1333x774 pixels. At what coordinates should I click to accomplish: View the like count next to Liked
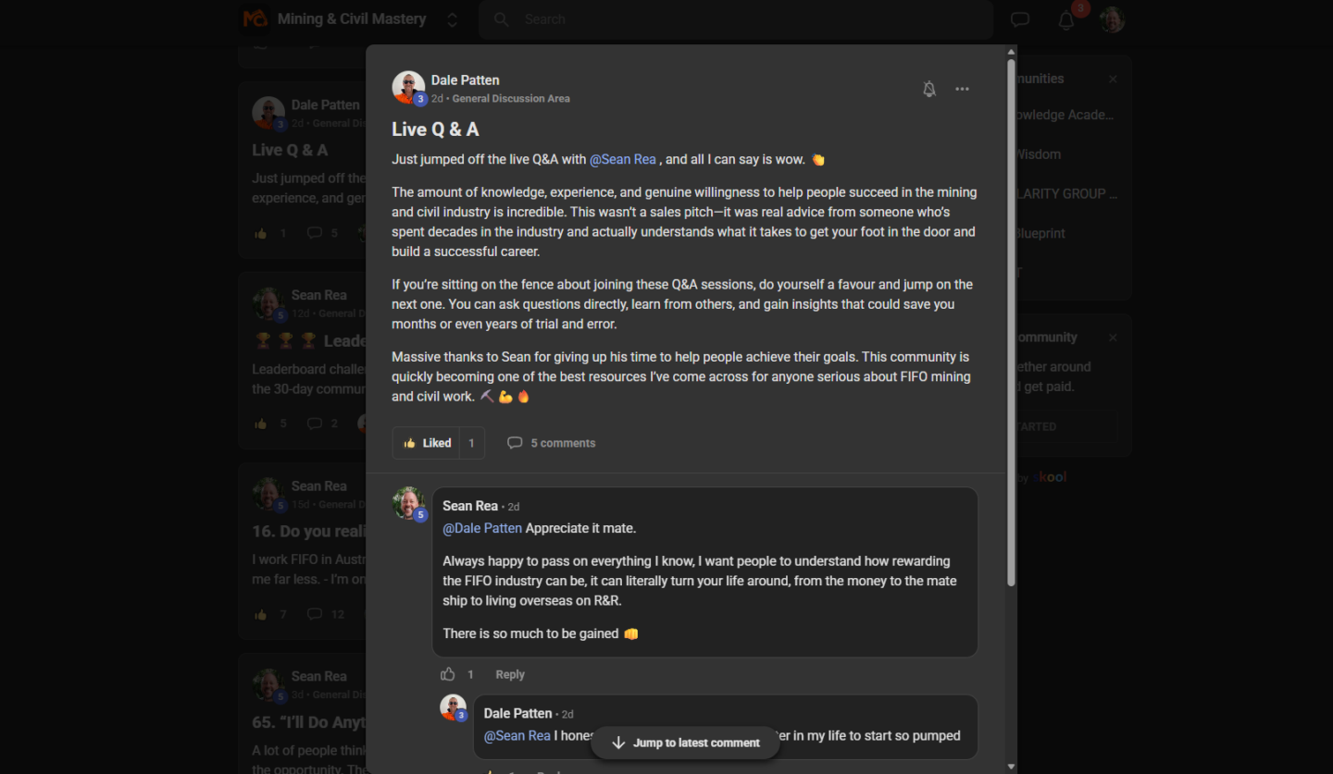(x=471, y=443)
